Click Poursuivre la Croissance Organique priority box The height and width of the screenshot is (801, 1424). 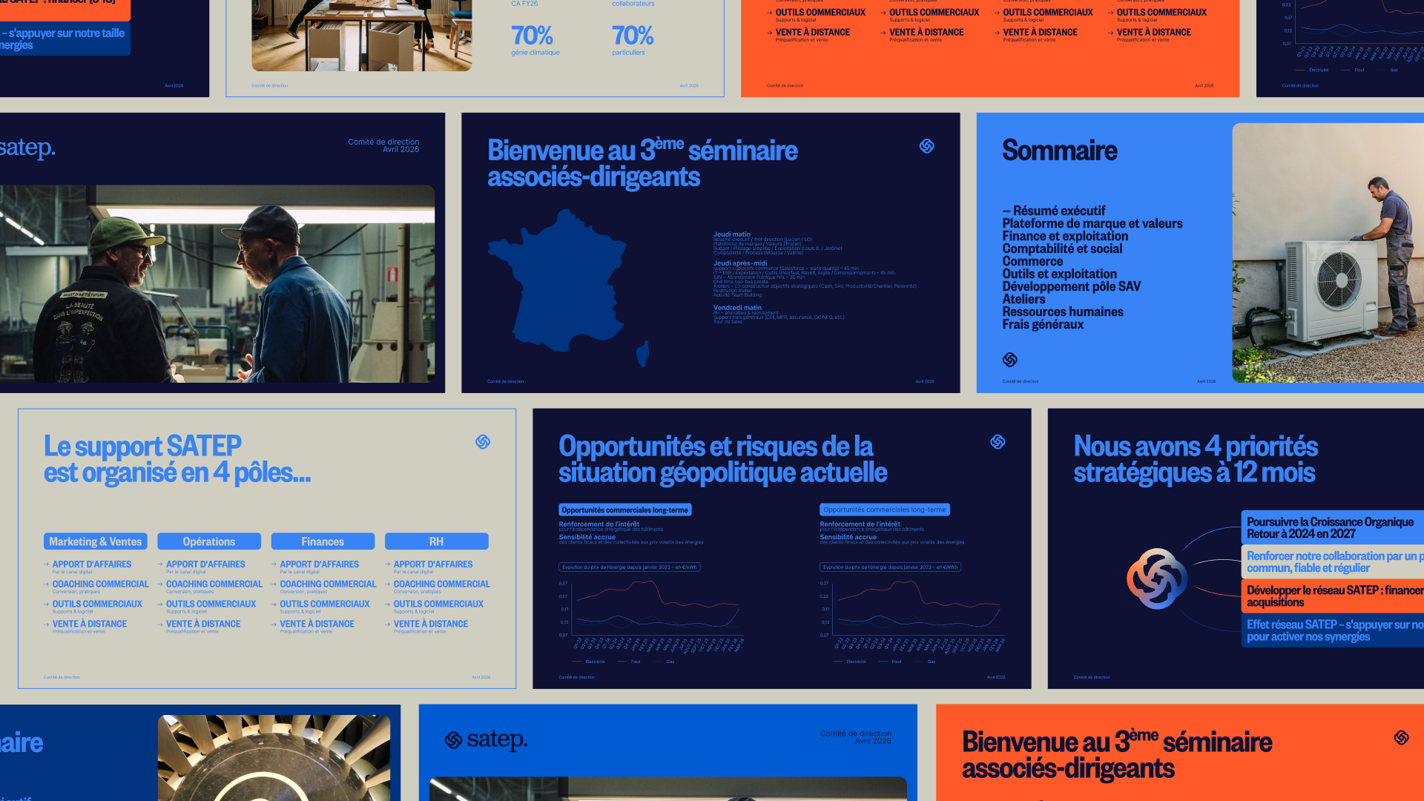coord(1333,527)
